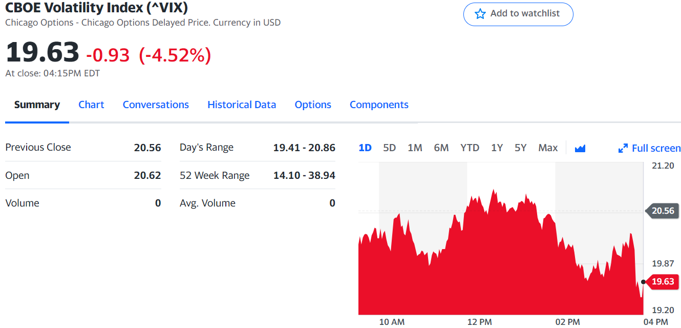Switch to the Chart tab
Screen dimensions: 681x328
tap(91, 105)
